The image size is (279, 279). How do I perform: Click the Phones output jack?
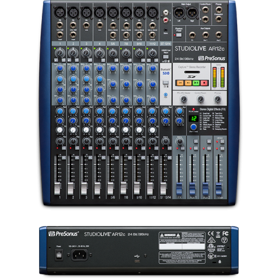(x=219, y=9)
